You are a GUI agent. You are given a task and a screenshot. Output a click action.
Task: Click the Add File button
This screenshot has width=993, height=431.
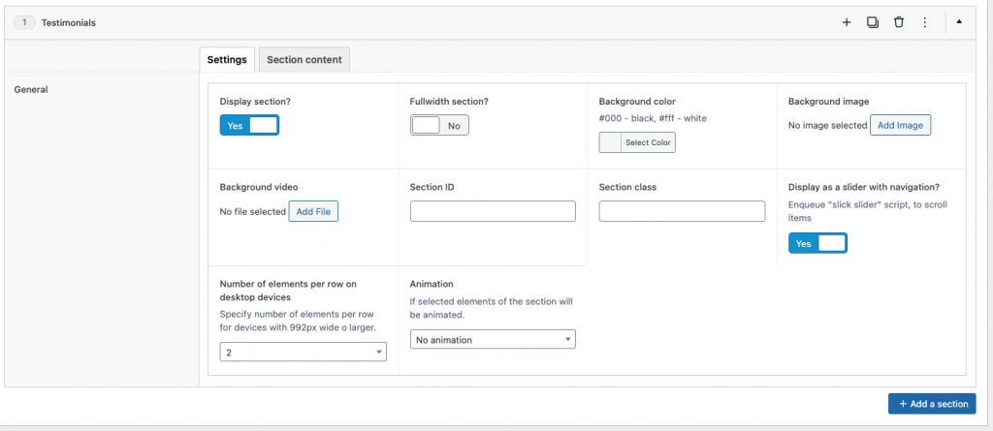(313, 211)
